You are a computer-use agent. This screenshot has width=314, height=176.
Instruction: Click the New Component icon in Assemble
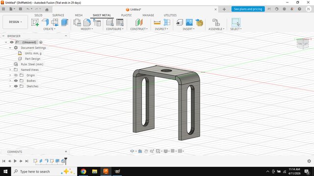click(x=216, y=22)
